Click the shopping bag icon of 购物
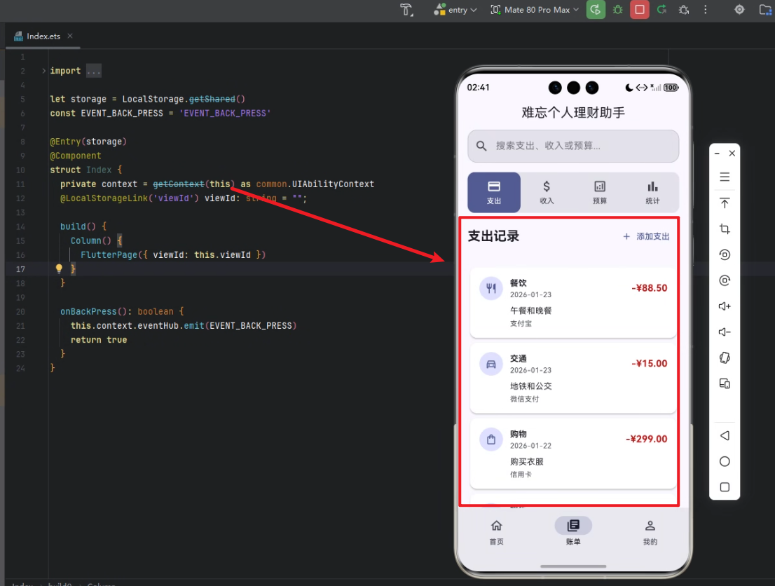The width and height of the screenshot is (775, 586). tap(491, 439)
